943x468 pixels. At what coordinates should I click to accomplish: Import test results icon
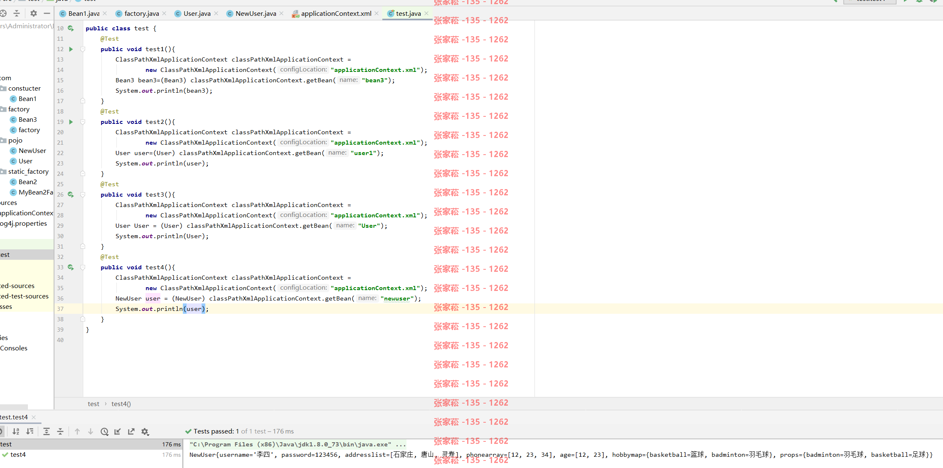click(x=118, y=431)
